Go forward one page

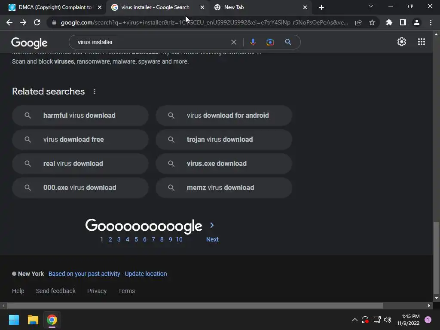coord(23,22)
